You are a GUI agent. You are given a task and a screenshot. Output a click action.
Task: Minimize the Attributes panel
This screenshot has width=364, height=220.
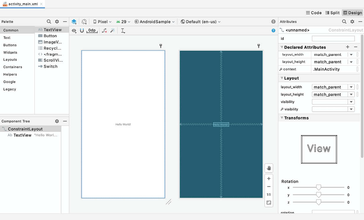360,22
